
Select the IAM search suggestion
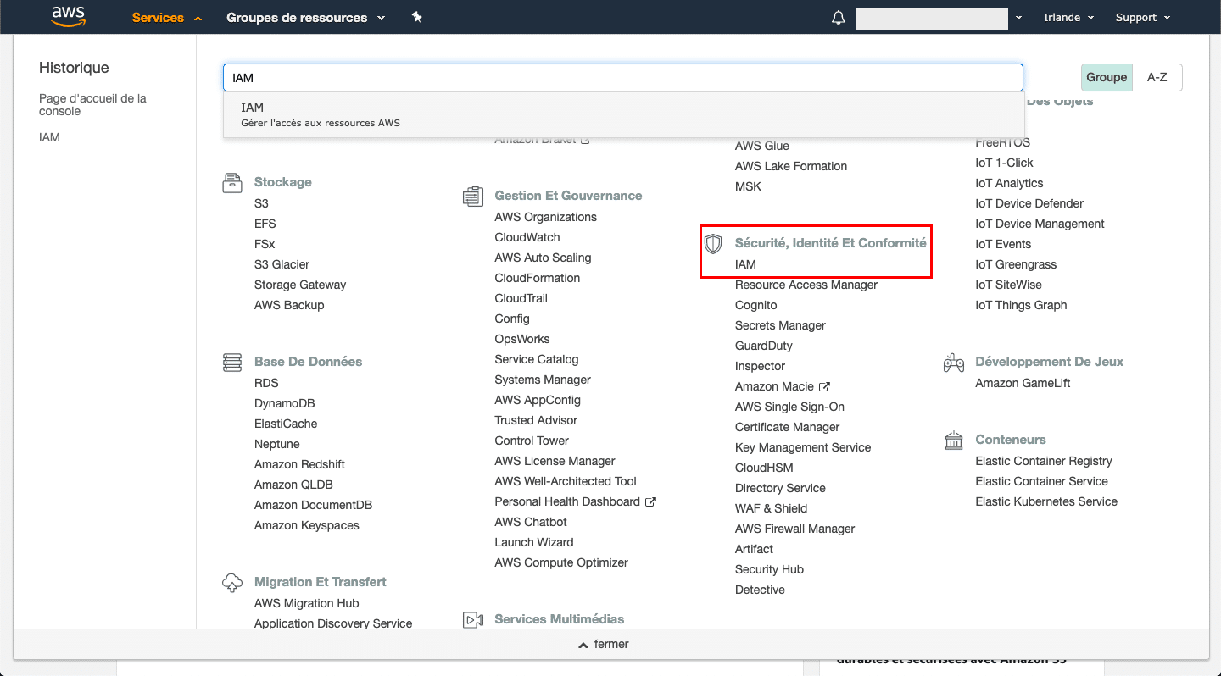pos(623,114)
